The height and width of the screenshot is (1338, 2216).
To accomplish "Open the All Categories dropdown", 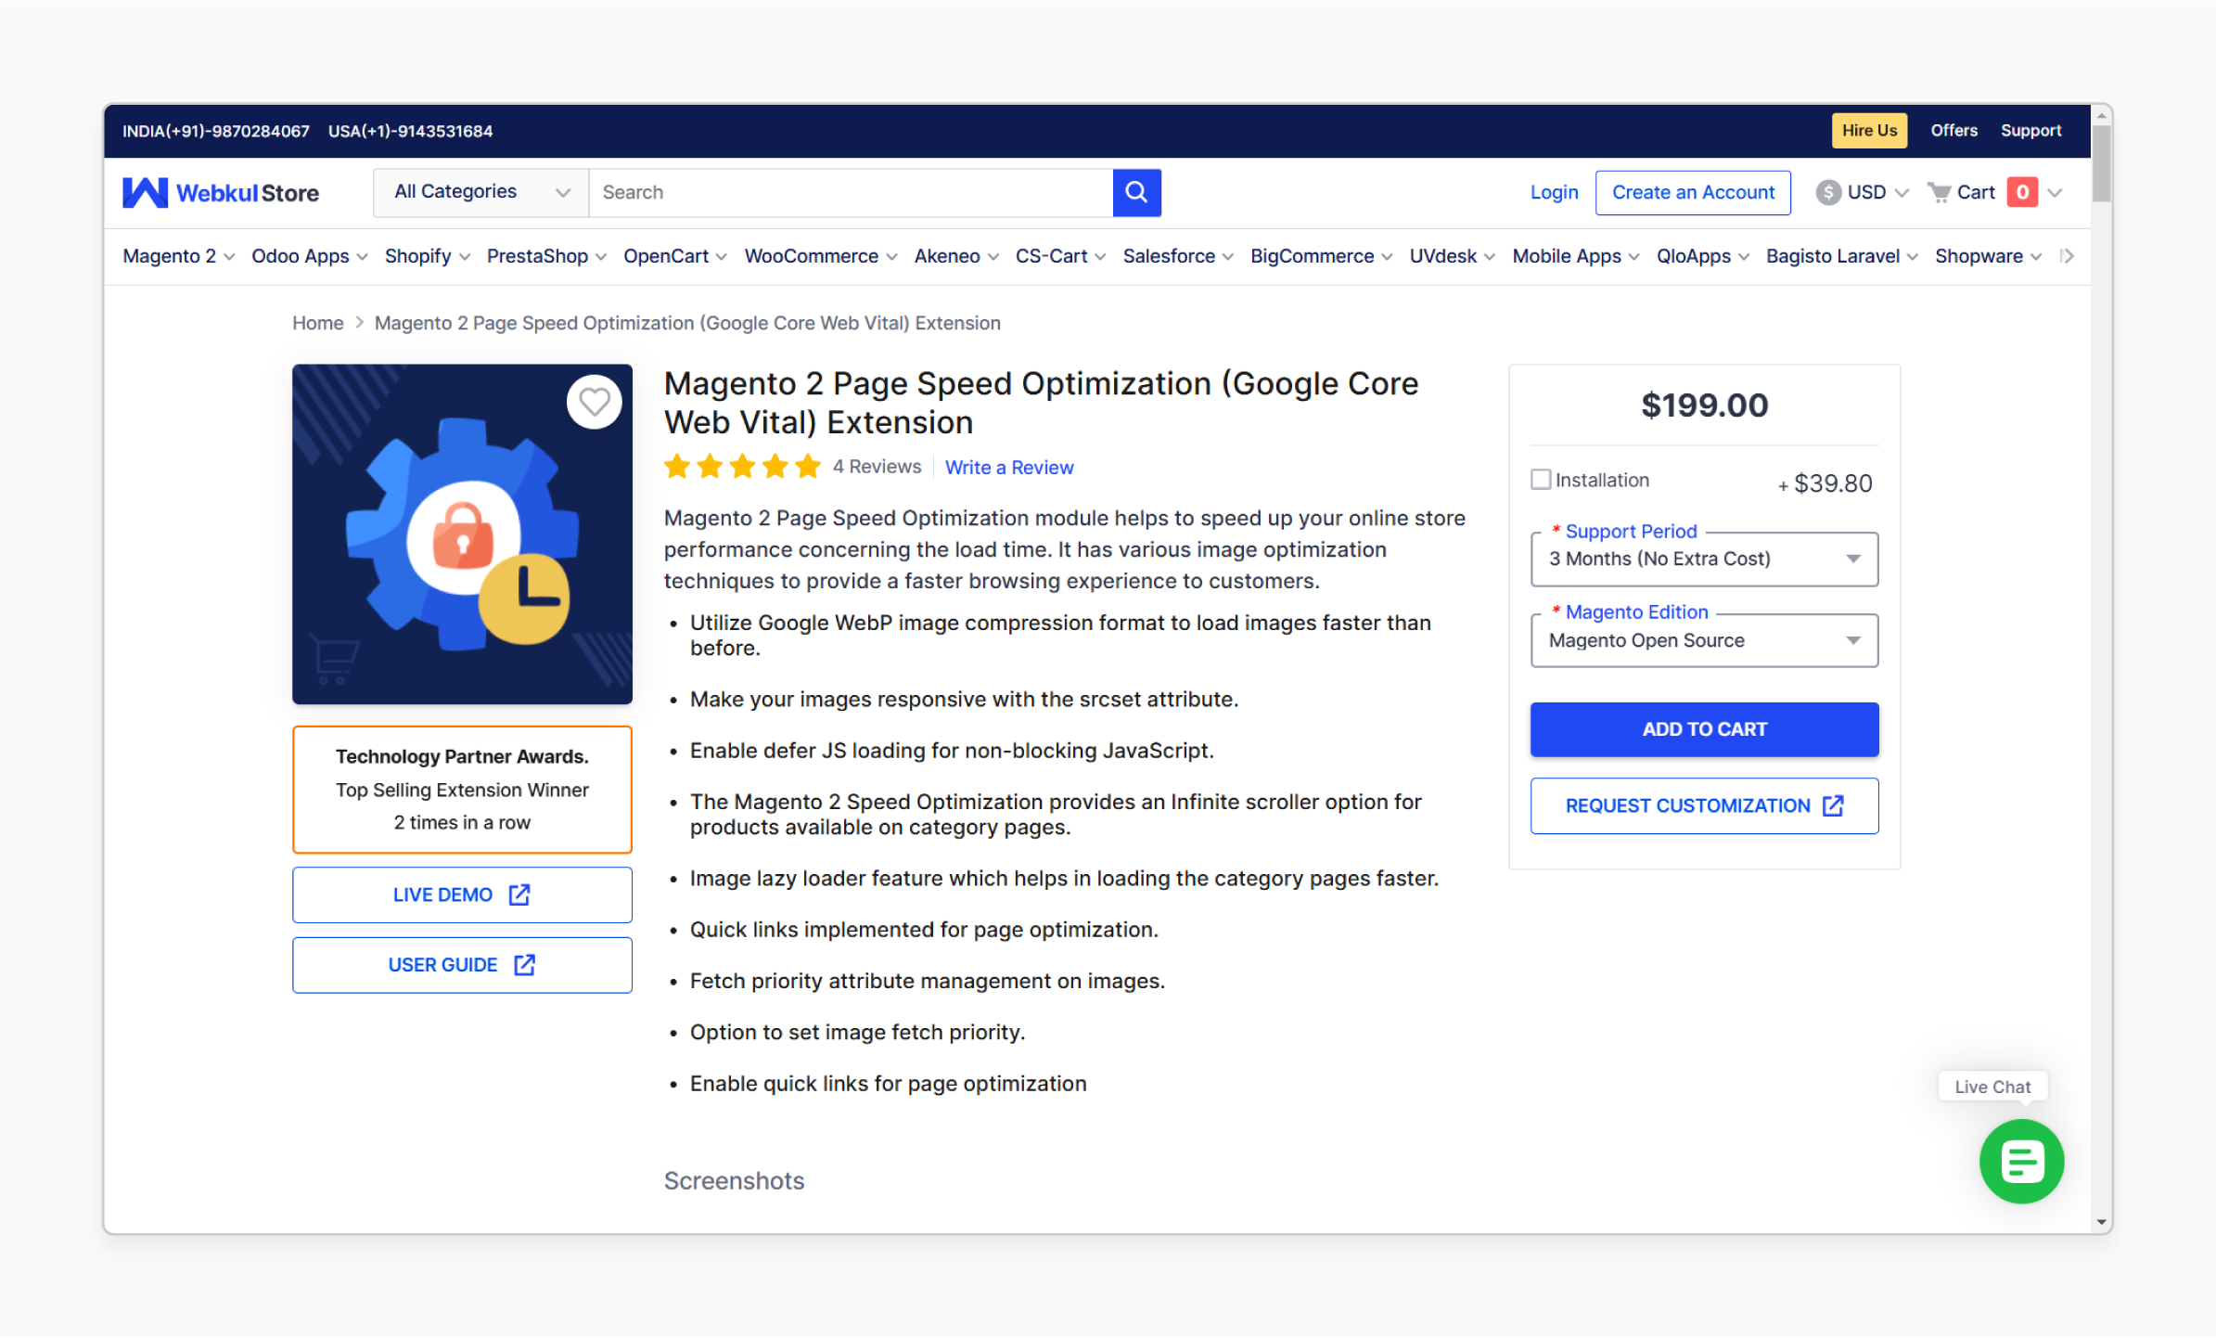I will [477, 191].
